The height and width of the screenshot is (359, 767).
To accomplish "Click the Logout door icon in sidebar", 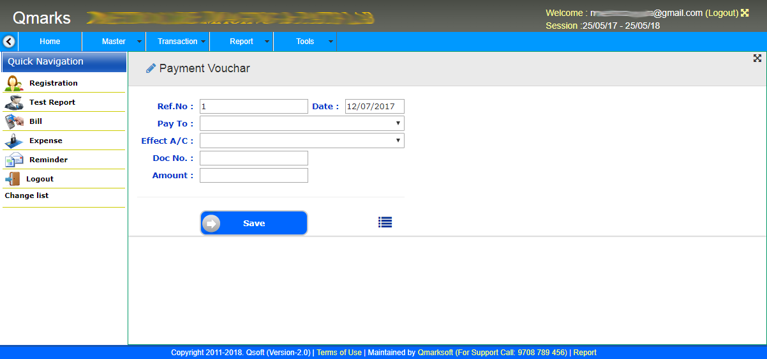I will (13, 179).
